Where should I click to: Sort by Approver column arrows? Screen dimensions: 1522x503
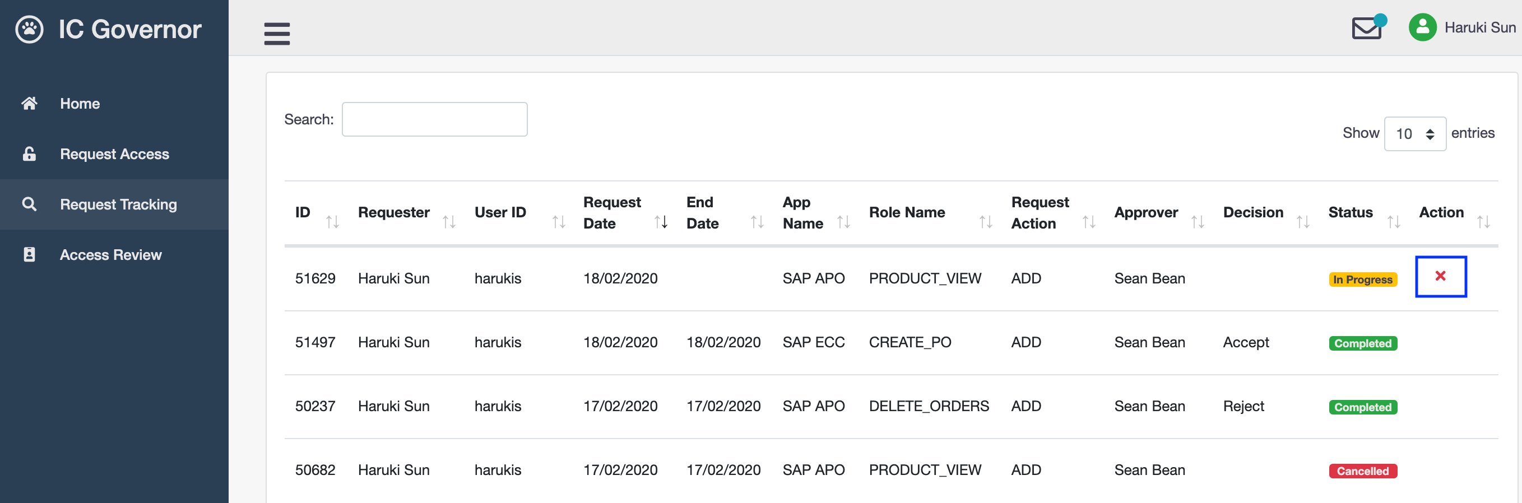pos(1197,222)
